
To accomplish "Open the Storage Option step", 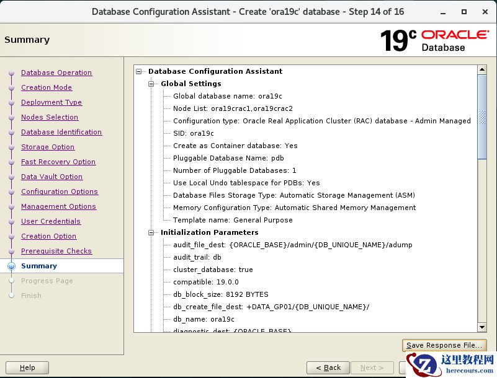I will 48,147.
